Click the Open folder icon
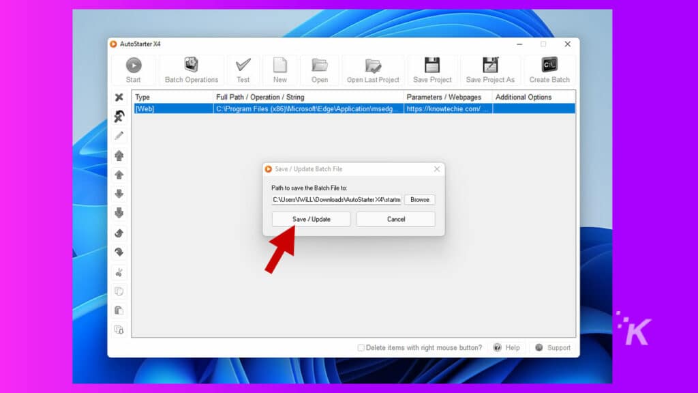Viewport: 698px width, 393px height. pos(320,65)
